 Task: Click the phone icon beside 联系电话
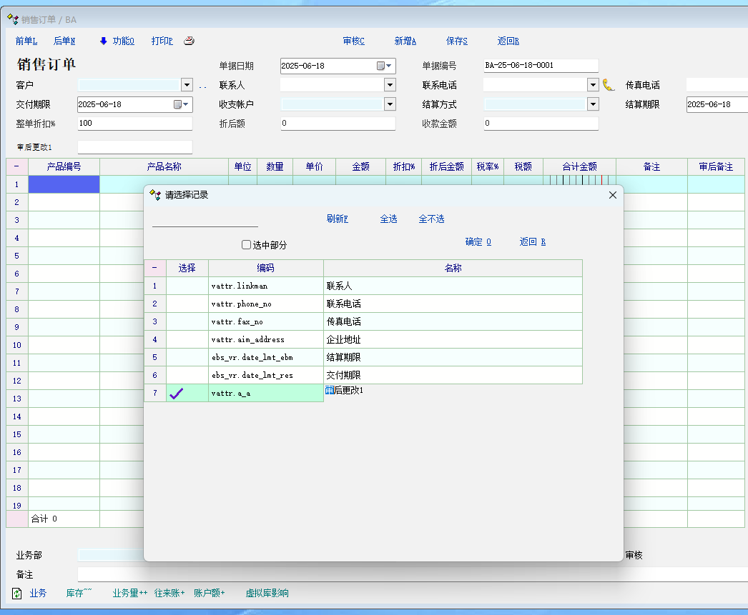[x=609, y=85]
